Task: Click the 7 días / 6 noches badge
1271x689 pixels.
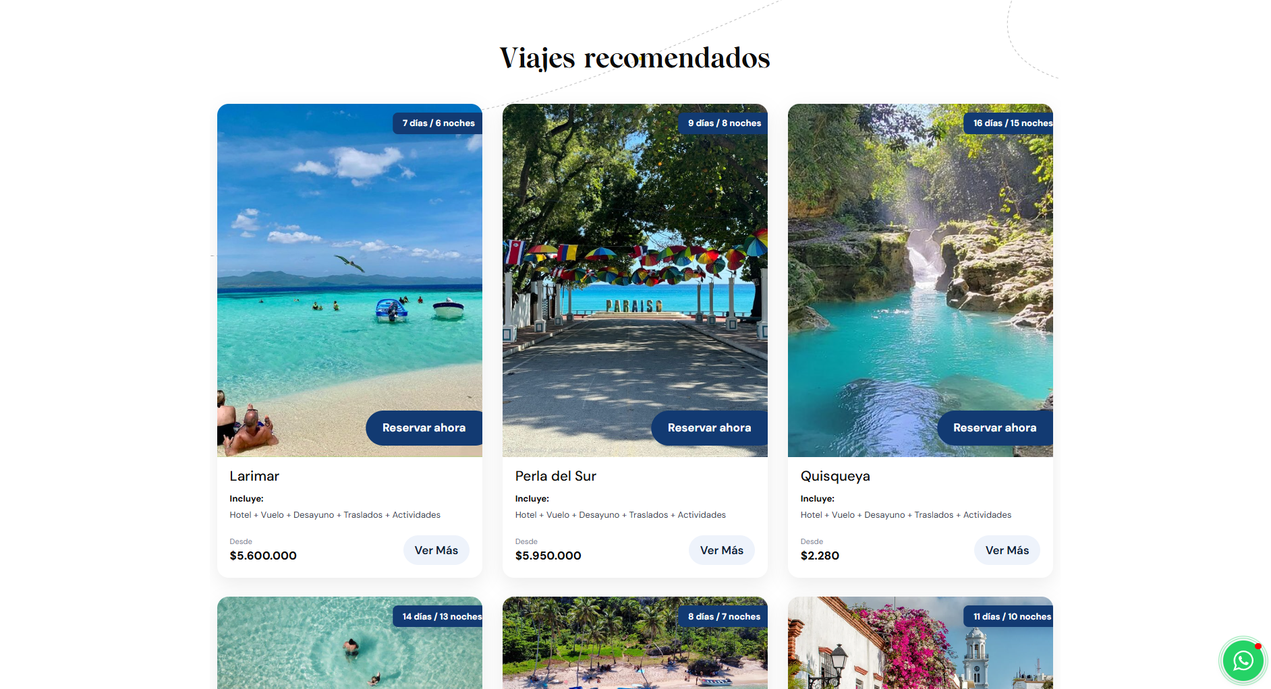Action: coord(438,123)
